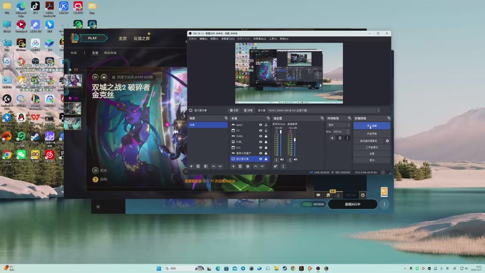485x273 pixels.
Task: Click the second button in OBS Controls
Action: [372, 133]
